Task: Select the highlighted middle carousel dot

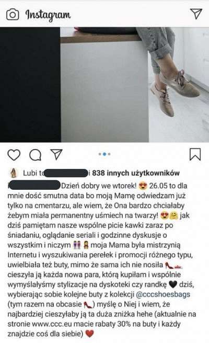Action: point(104,154)
